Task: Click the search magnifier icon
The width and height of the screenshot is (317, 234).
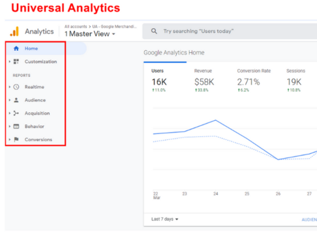Action: point(154,31)
